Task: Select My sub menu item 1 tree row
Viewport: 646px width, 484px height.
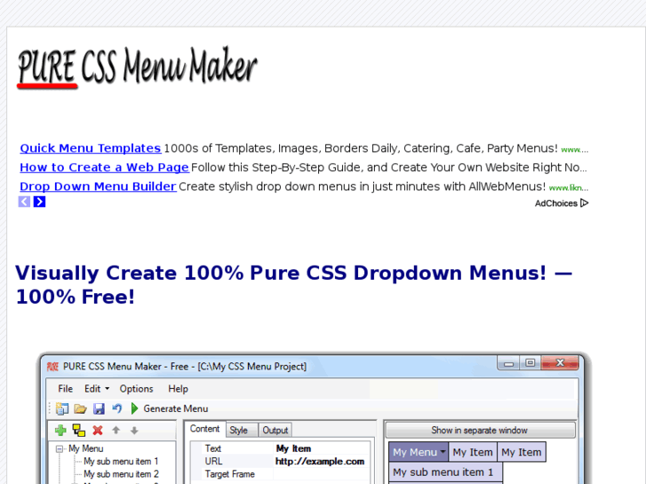Action: coord(121,461)
